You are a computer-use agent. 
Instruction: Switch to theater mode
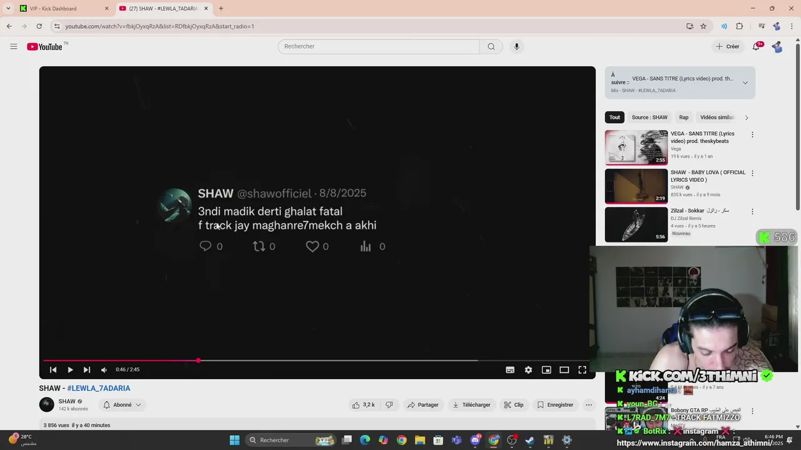564,370
